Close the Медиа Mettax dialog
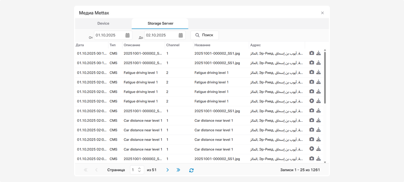 pos(322,13)
